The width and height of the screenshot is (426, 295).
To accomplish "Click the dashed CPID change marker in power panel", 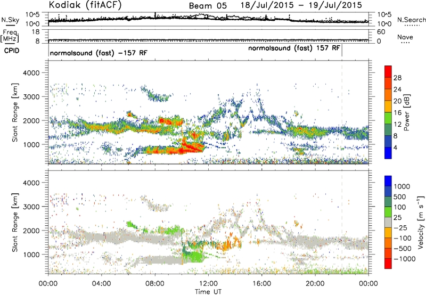I will [342, 112].
